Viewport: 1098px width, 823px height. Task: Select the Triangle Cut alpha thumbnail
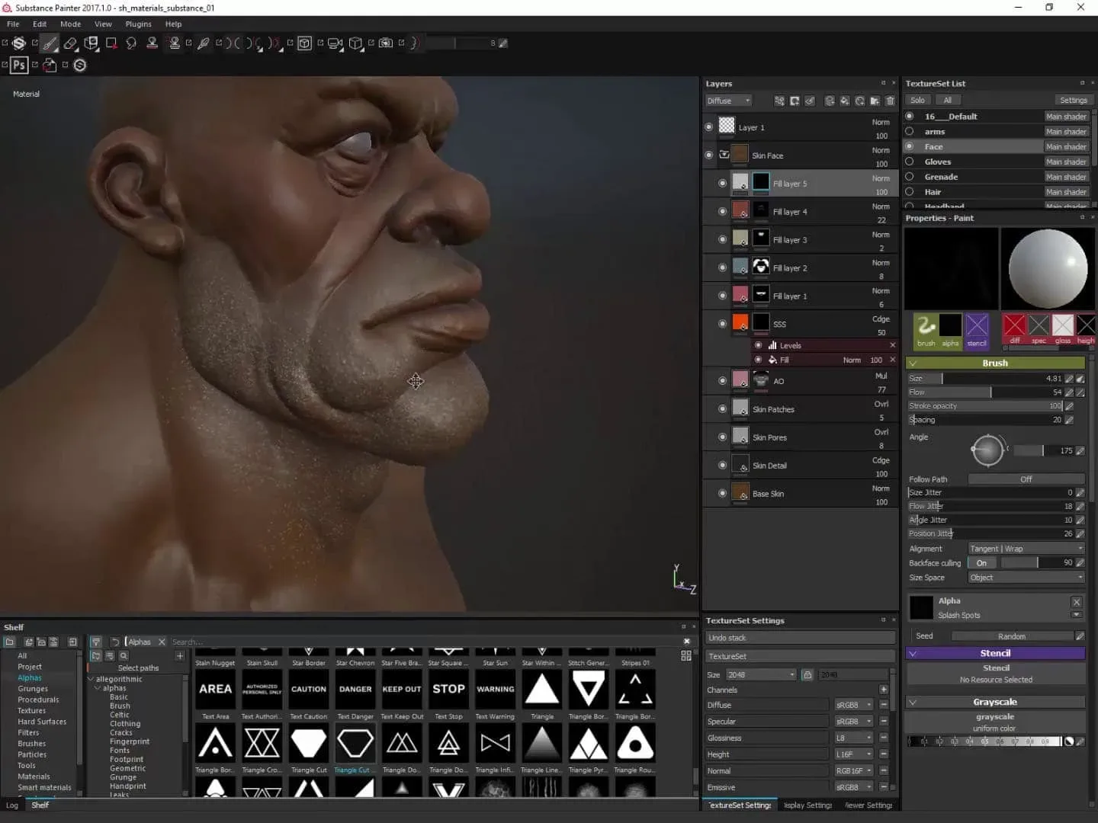click(x=355, y=743)
